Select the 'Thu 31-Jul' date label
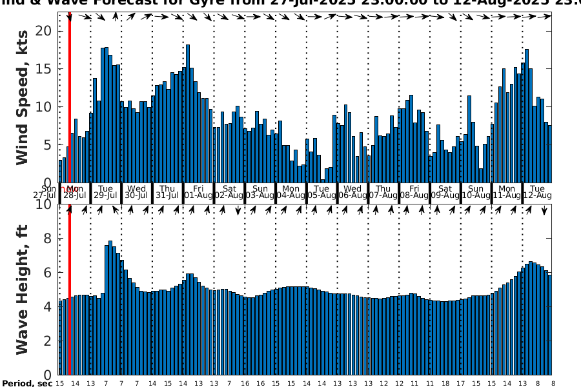The height and width of the screenshot is (387, 581). pos(167,192)
